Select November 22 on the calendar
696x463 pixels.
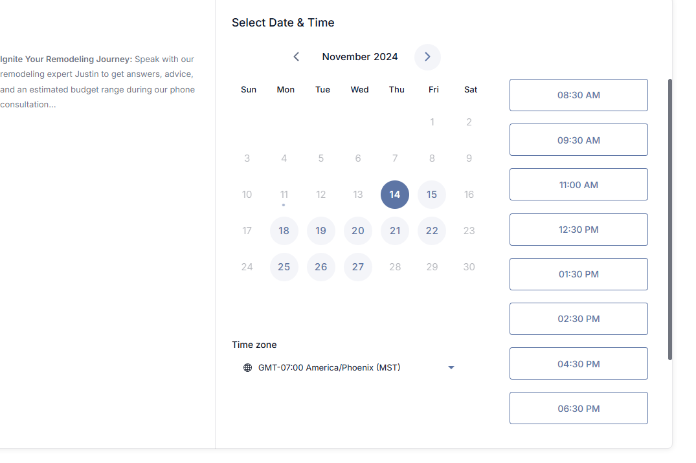[432, 230]
